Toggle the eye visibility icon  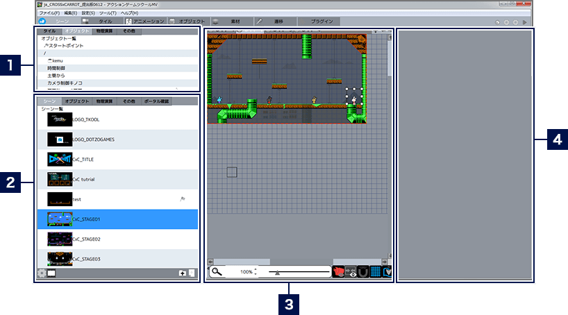coord(351,272)
